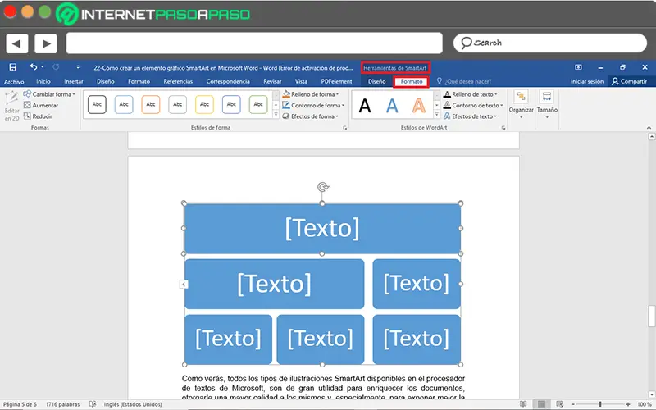Open the Efectos de forma dropdown

pyautogui.click(x=311, y=116)
